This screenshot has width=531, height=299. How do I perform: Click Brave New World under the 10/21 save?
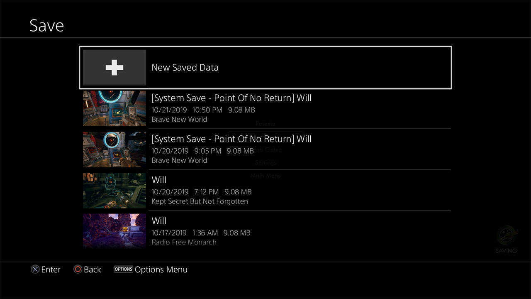pos(179,120)
